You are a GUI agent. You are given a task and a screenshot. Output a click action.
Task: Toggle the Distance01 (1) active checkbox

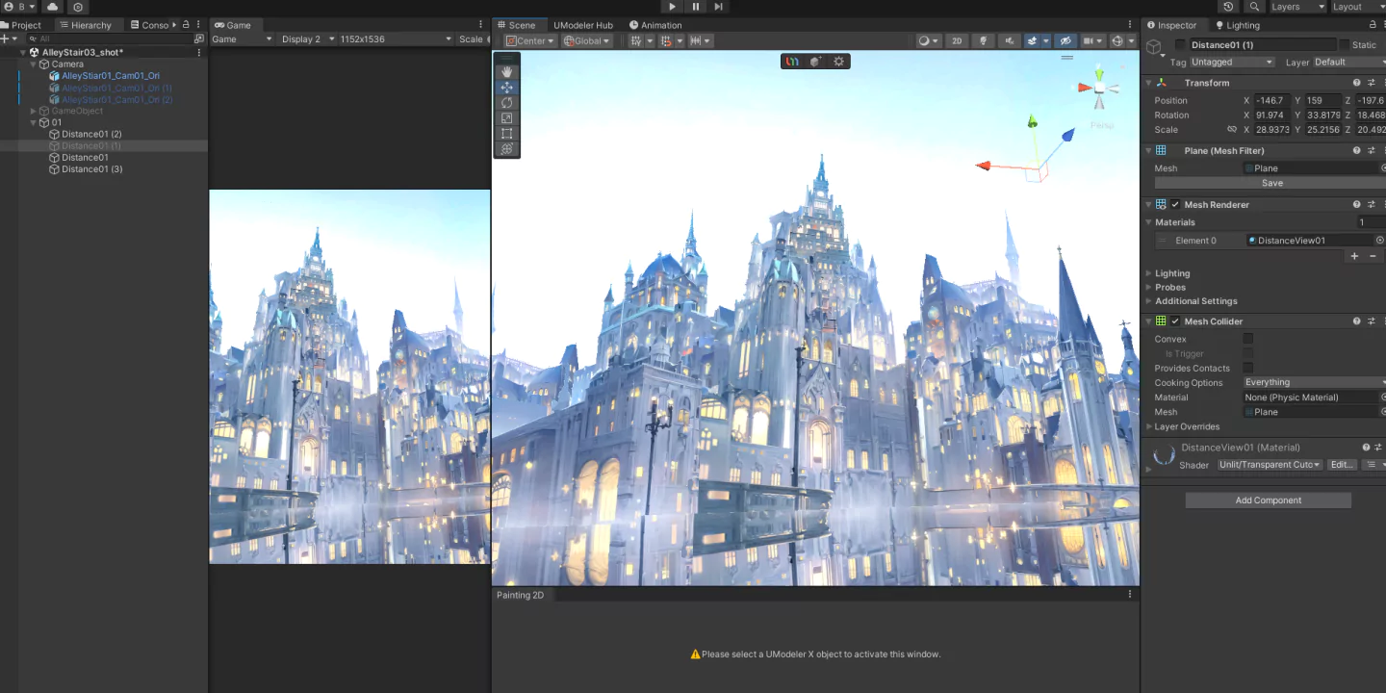click(x=1181, y=45)
